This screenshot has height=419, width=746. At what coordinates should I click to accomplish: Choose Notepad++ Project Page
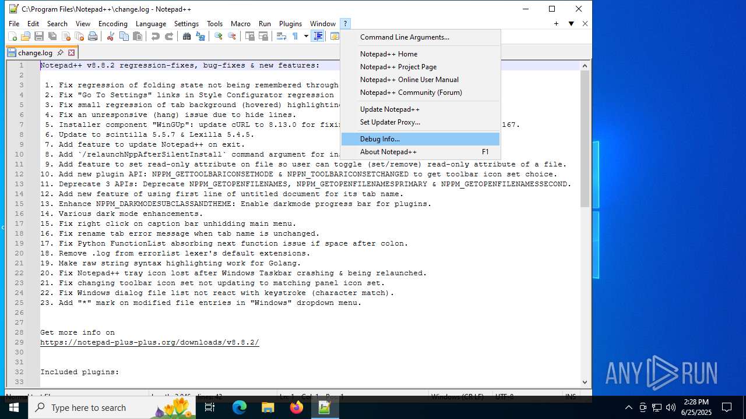[420, 67]
